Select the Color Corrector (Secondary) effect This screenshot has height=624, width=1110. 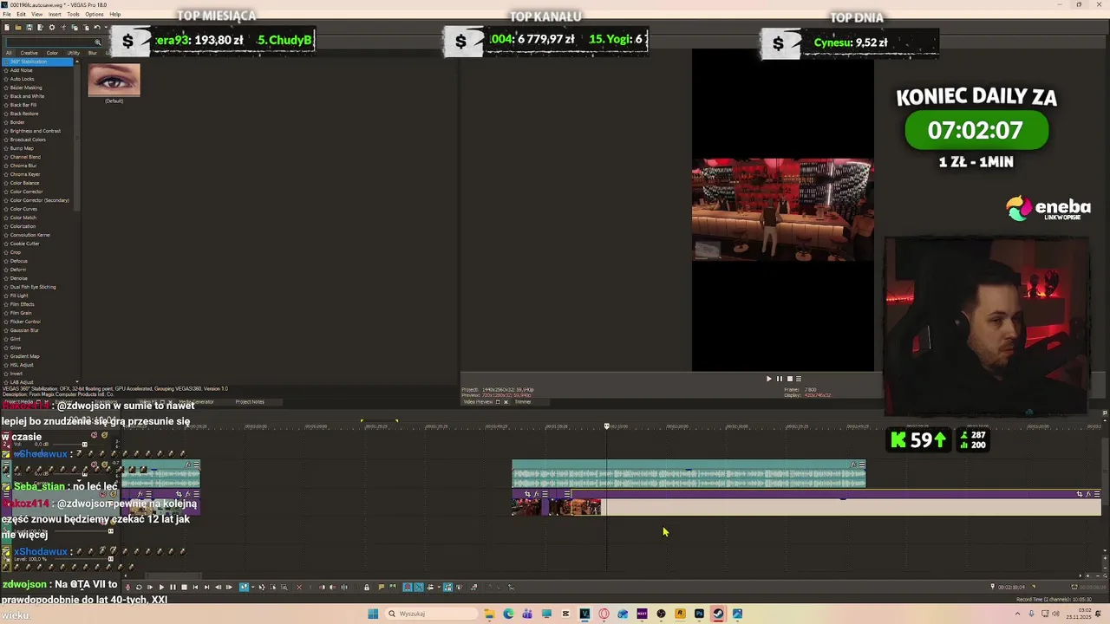[39, 200]
